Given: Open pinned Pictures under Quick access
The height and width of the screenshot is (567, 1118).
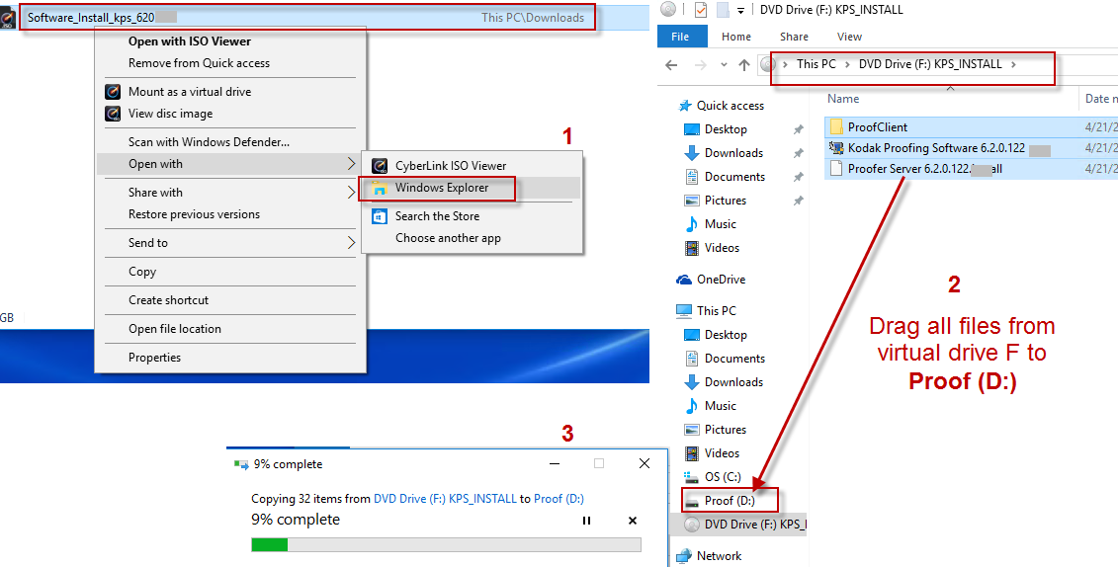Looking at the screenshot, I should point(726,201).
